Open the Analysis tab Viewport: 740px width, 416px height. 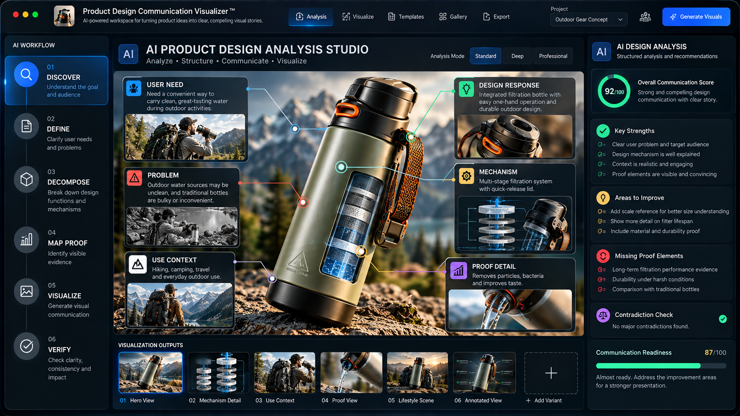tap(311, 17)
